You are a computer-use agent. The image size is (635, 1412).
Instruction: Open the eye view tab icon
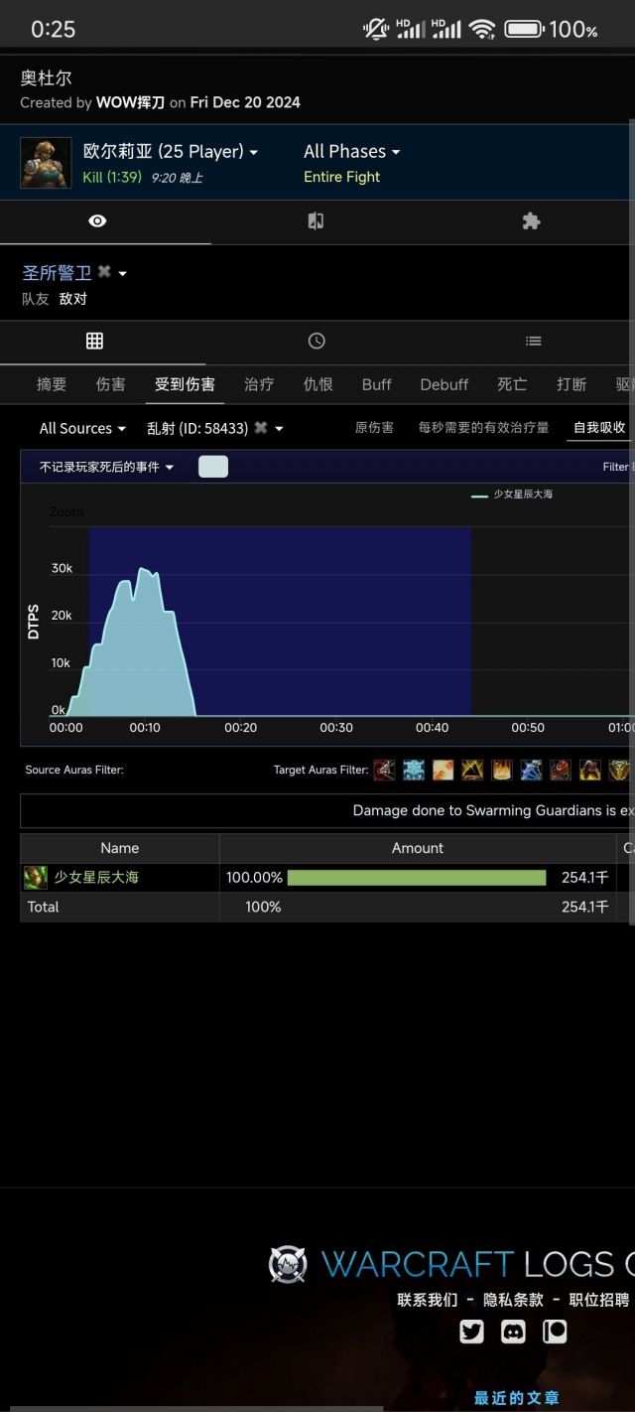click(97, 221)
